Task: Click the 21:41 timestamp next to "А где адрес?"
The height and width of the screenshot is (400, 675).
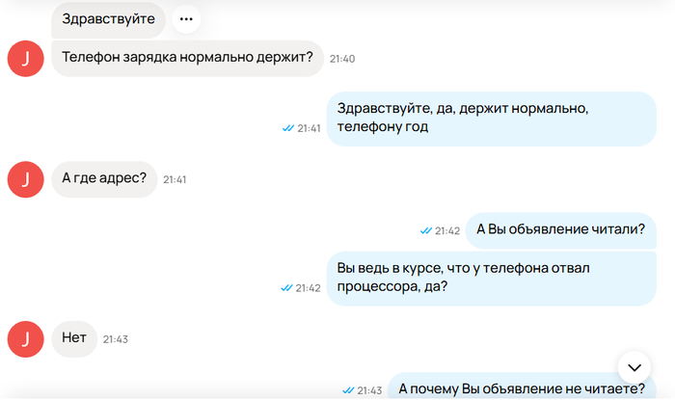Action: [x=175, y=179]
